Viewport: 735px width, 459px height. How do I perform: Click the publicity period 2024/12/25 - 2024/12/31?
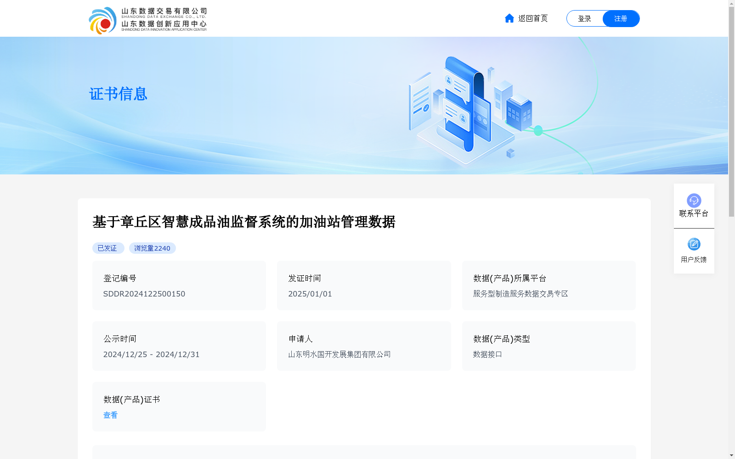[151, 354]
